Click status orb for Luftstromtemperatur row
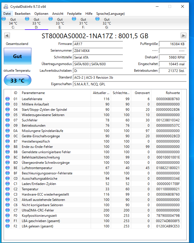 point(8,168)
